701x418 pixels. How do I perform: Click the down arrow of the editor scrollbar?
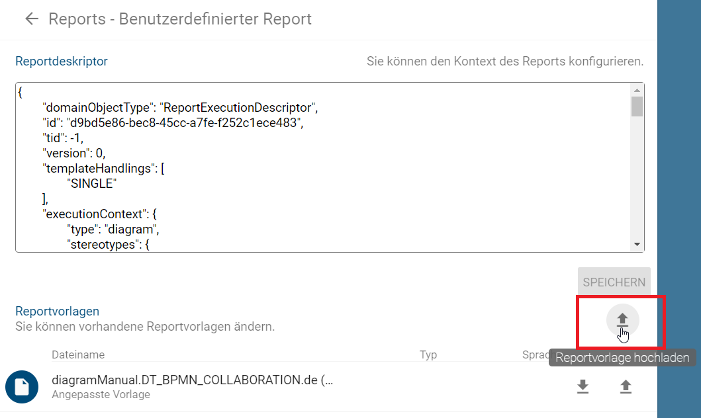pos(637,244)
